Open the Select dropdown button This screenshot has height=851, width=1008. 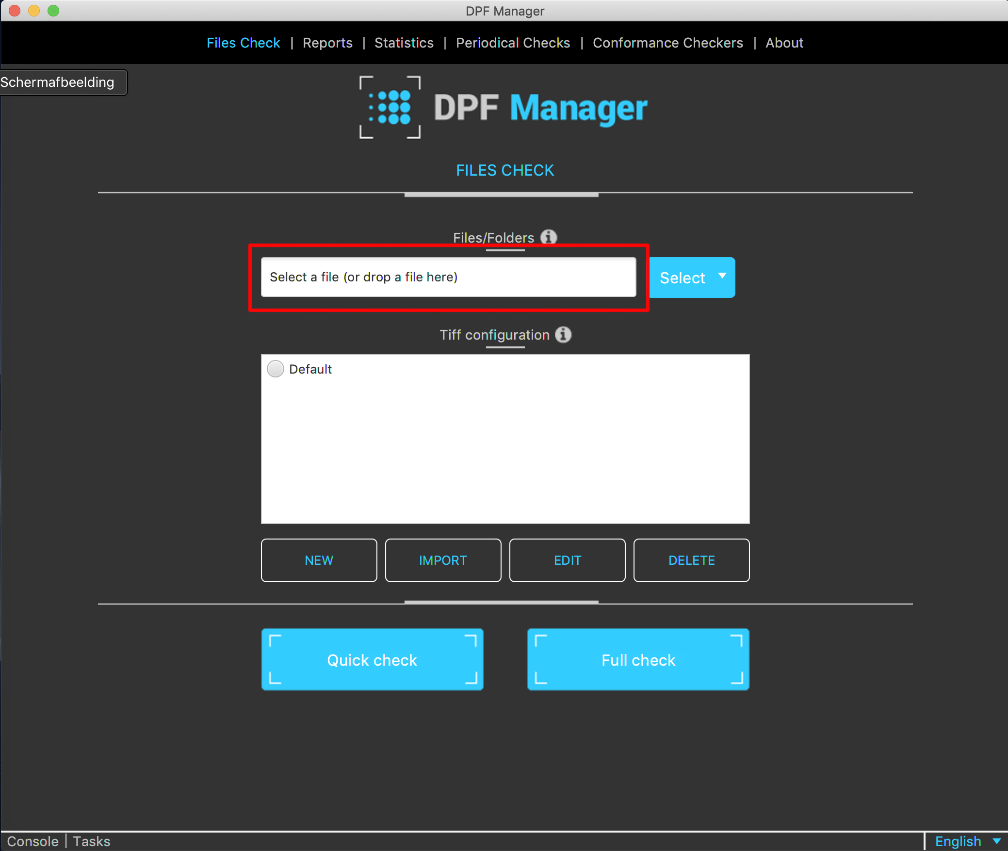tap(692, 278)
